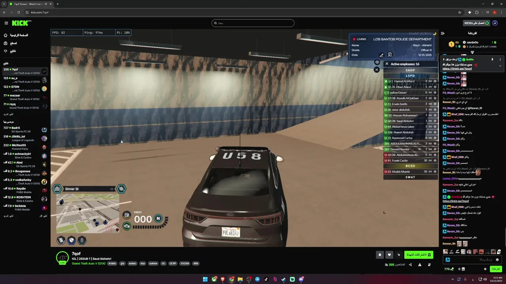The height and width of the screenshot is (284, 506).
Task: Click the Kick search box
Action: point(253,23)
